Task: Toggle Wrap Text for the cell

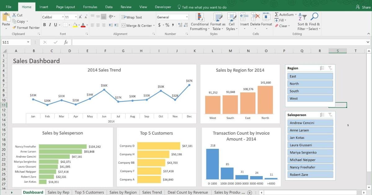Action: [x=132, y=17]
